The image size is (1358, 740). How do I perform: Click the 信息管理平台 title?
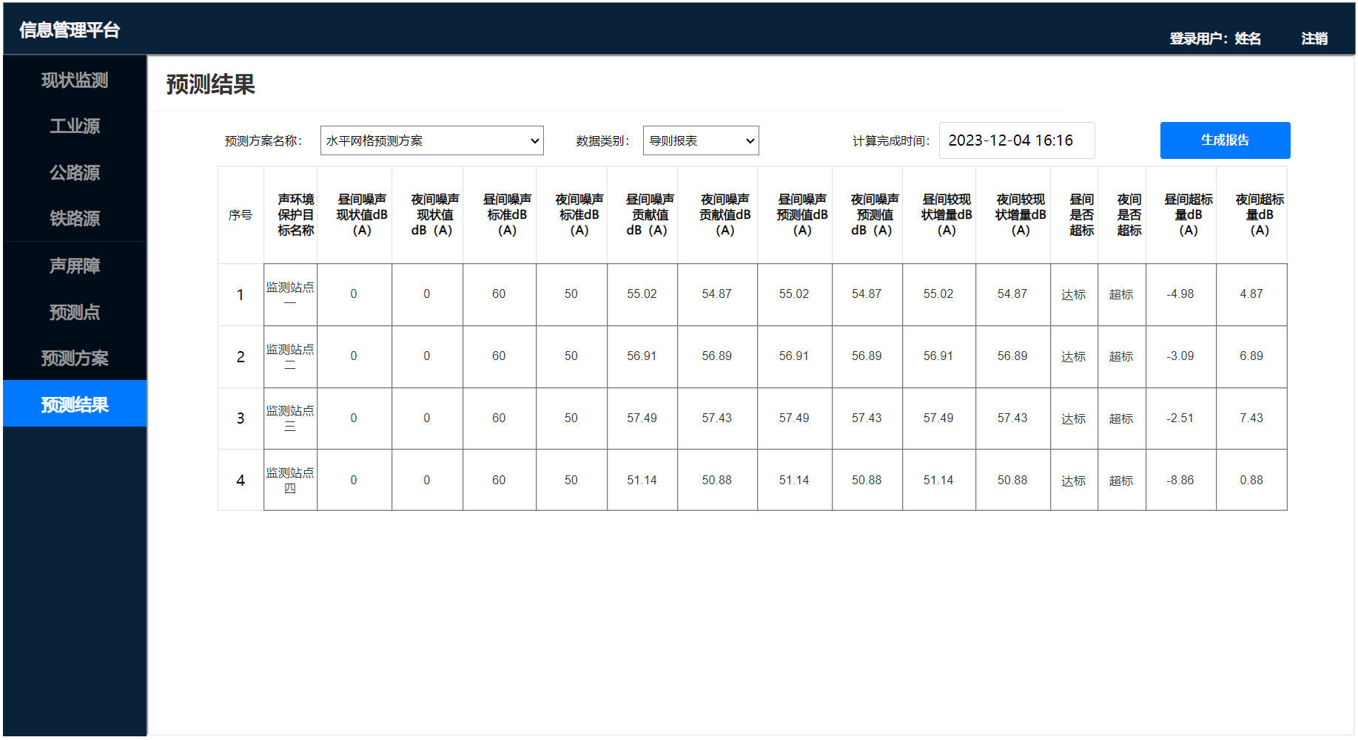click(x=70, y=30)
